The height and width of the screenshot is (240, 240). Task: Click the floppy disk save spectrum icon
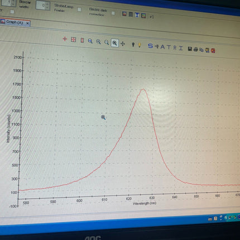coord(190,49)
